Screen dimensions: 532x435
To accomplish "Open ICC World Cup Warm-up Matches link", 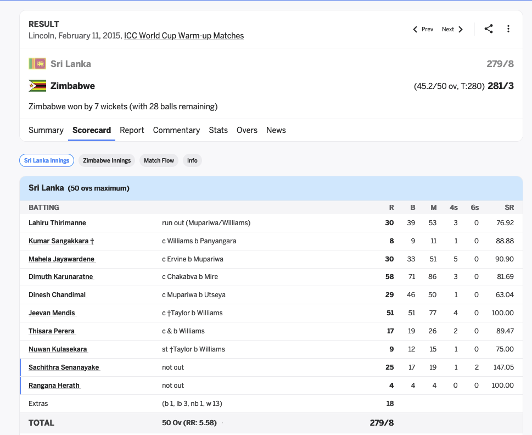I will click(x=184, y=36).
